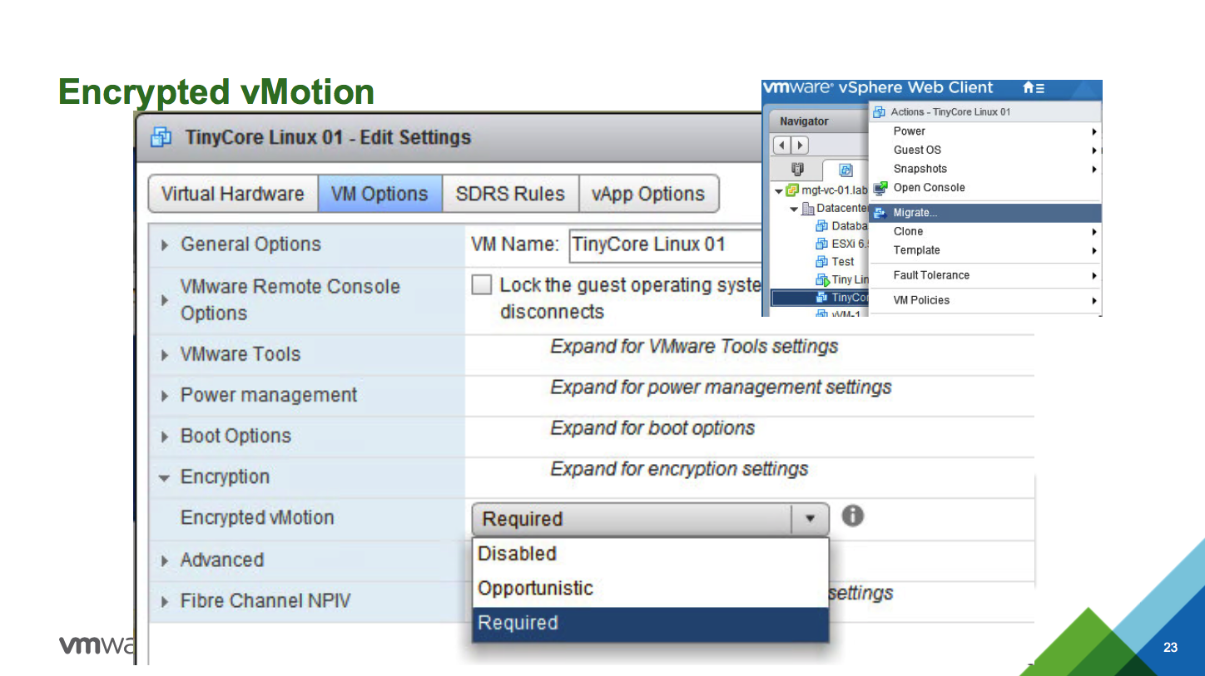Click the VM icon next to Test
The height and width of the screenshot is (676, 1205).
click(x=822, y=261)
